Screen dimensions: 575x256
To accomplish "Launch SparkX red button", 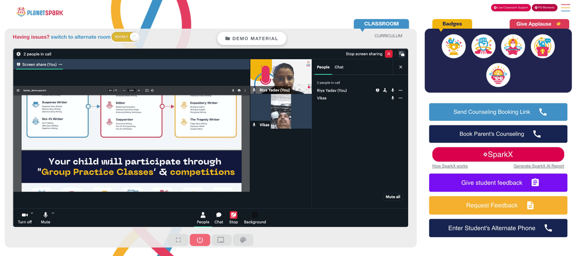I will point(498,154).
